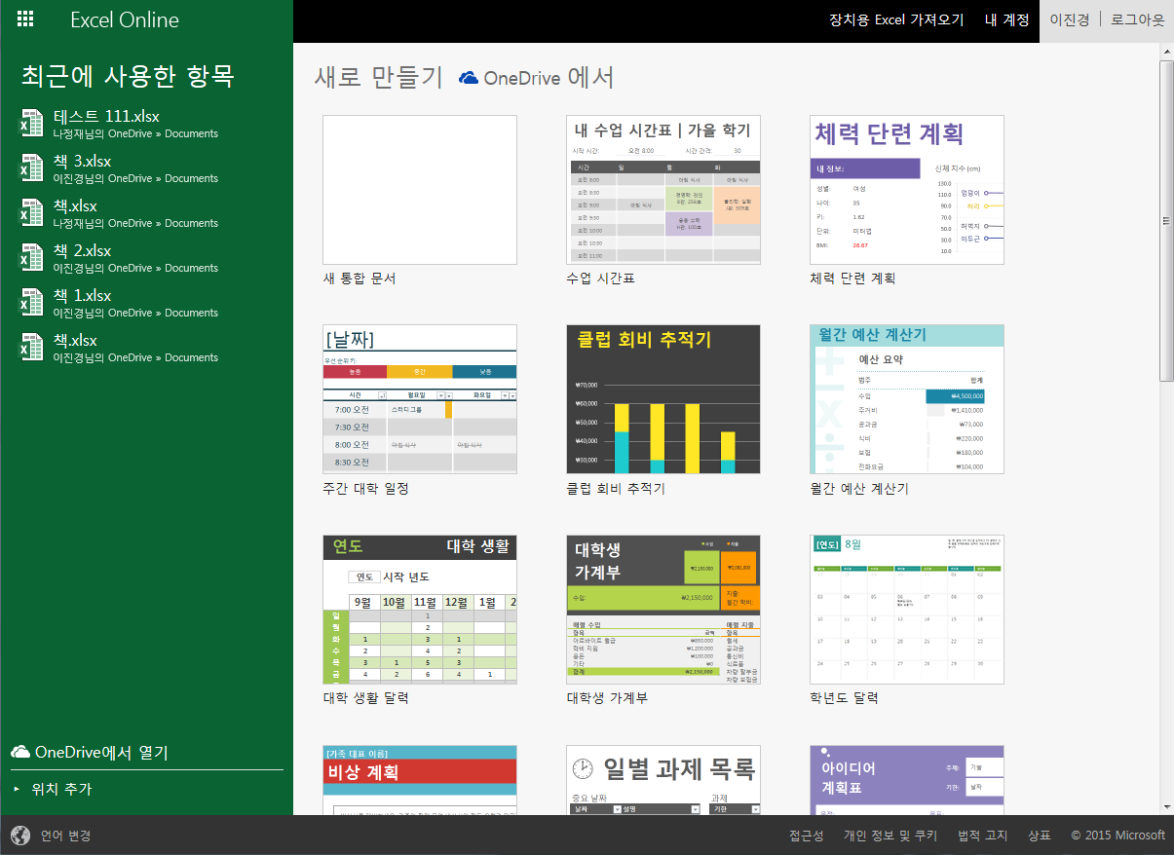The image size is (1174, 855).
Task: Click the OneDrive 에서 header link
Action: point(549,78)
